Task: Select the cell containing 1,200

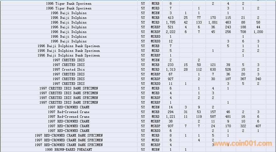Action: (x=258, y=32)
